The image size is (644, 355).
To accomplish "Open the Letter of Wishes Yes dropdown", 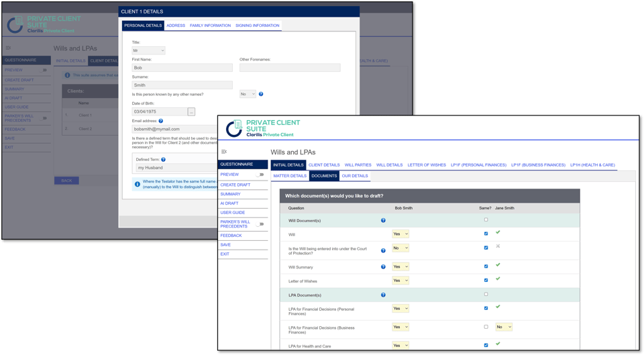I will point(400,281).
